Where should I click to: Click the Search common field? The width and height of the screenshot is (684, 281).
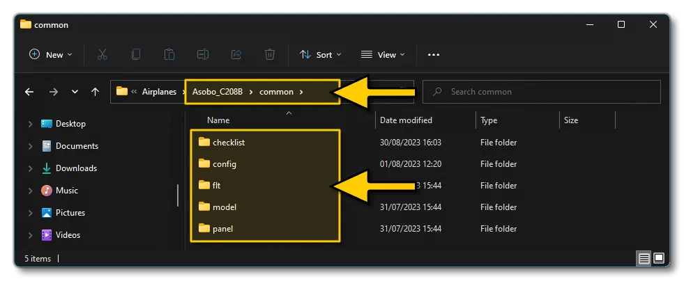pos(541,92)
